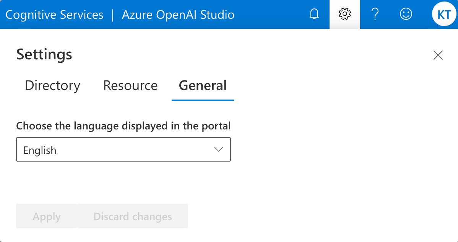This screenshot has width=458, height=242.
Task: Click the language selection field
Action: (123, 149)
